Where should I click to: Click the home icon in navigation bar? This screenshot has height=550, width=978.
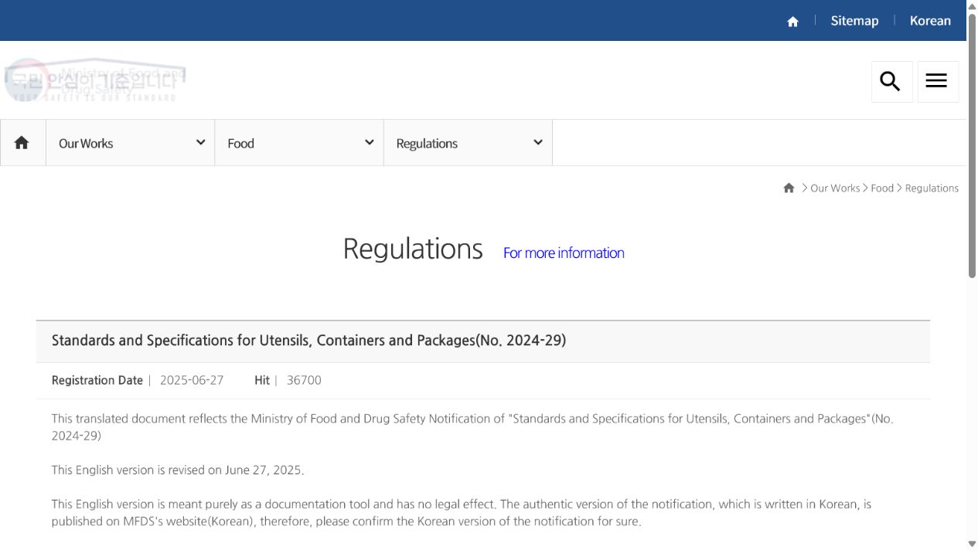[22, 143]
